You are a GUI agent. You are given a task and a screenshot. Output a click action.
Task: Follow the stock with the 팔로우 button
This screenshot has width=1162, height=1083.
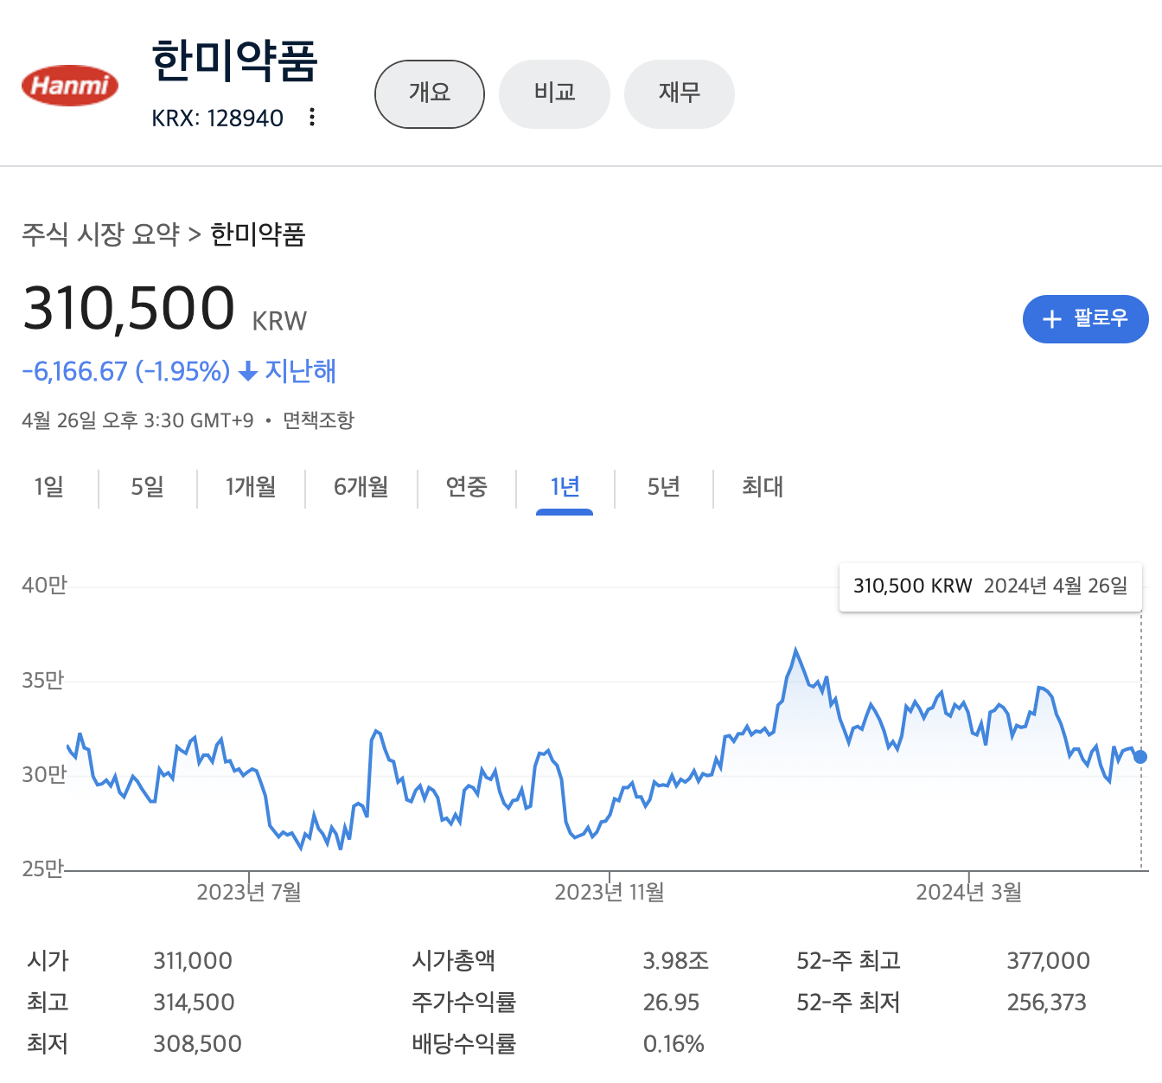click(x=1085, y=319)
